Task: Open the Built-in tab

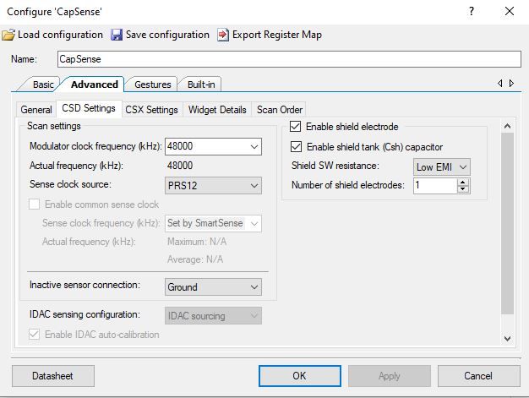Action: (x=201, y=85)
